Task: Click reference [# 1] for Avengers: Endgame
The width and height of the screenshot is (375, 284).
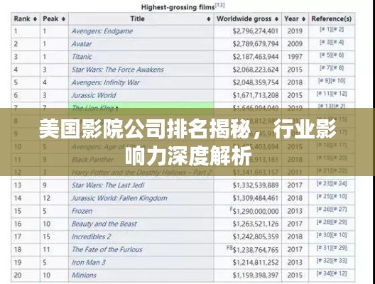Action: pyautogui.click(x=326, y=30)
